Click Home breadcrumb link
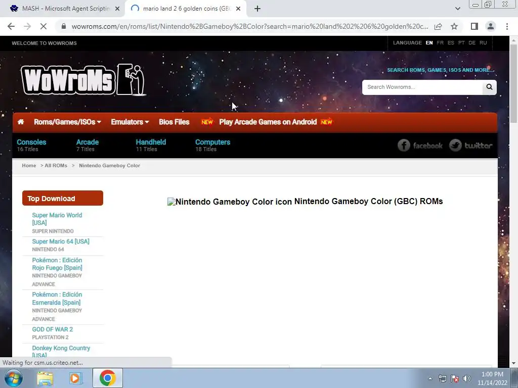The height and width of the screenshot is (388, 518). click(29, 166)
